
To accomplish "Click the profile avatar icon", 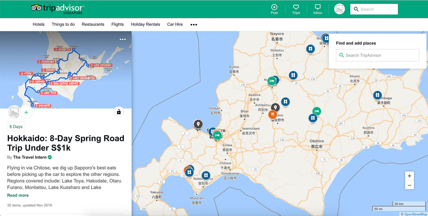I will point(339,9).
